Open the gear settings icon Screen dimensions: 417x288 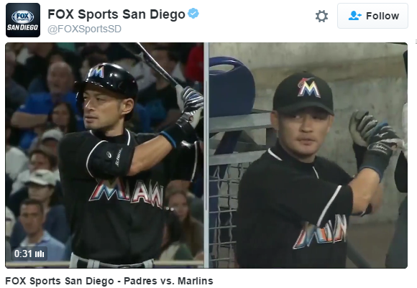[x=321, y=17]
